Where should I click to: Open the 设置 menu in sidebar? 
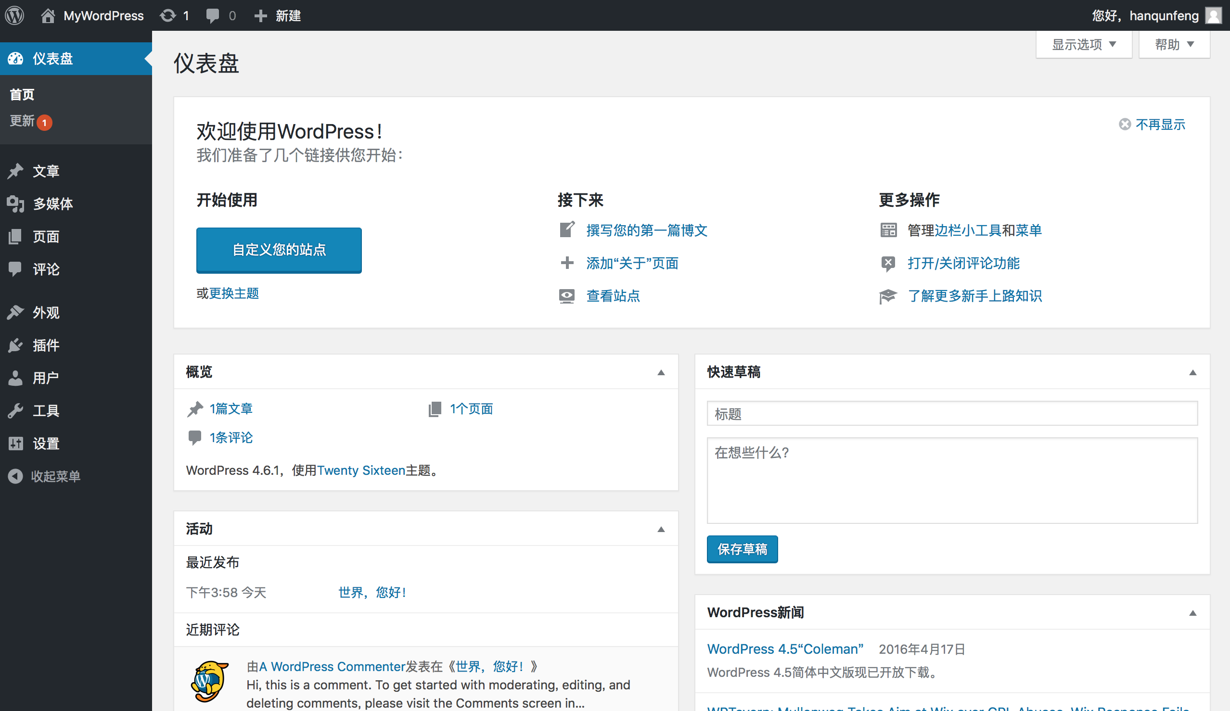click(x=76, y=443)
